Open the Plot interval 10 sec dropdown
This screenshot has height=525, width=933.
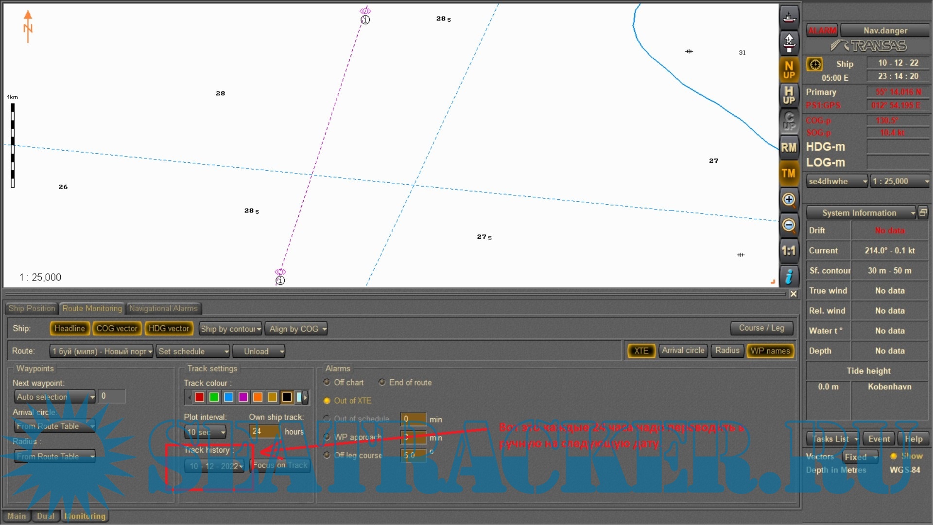coord(206,432)
